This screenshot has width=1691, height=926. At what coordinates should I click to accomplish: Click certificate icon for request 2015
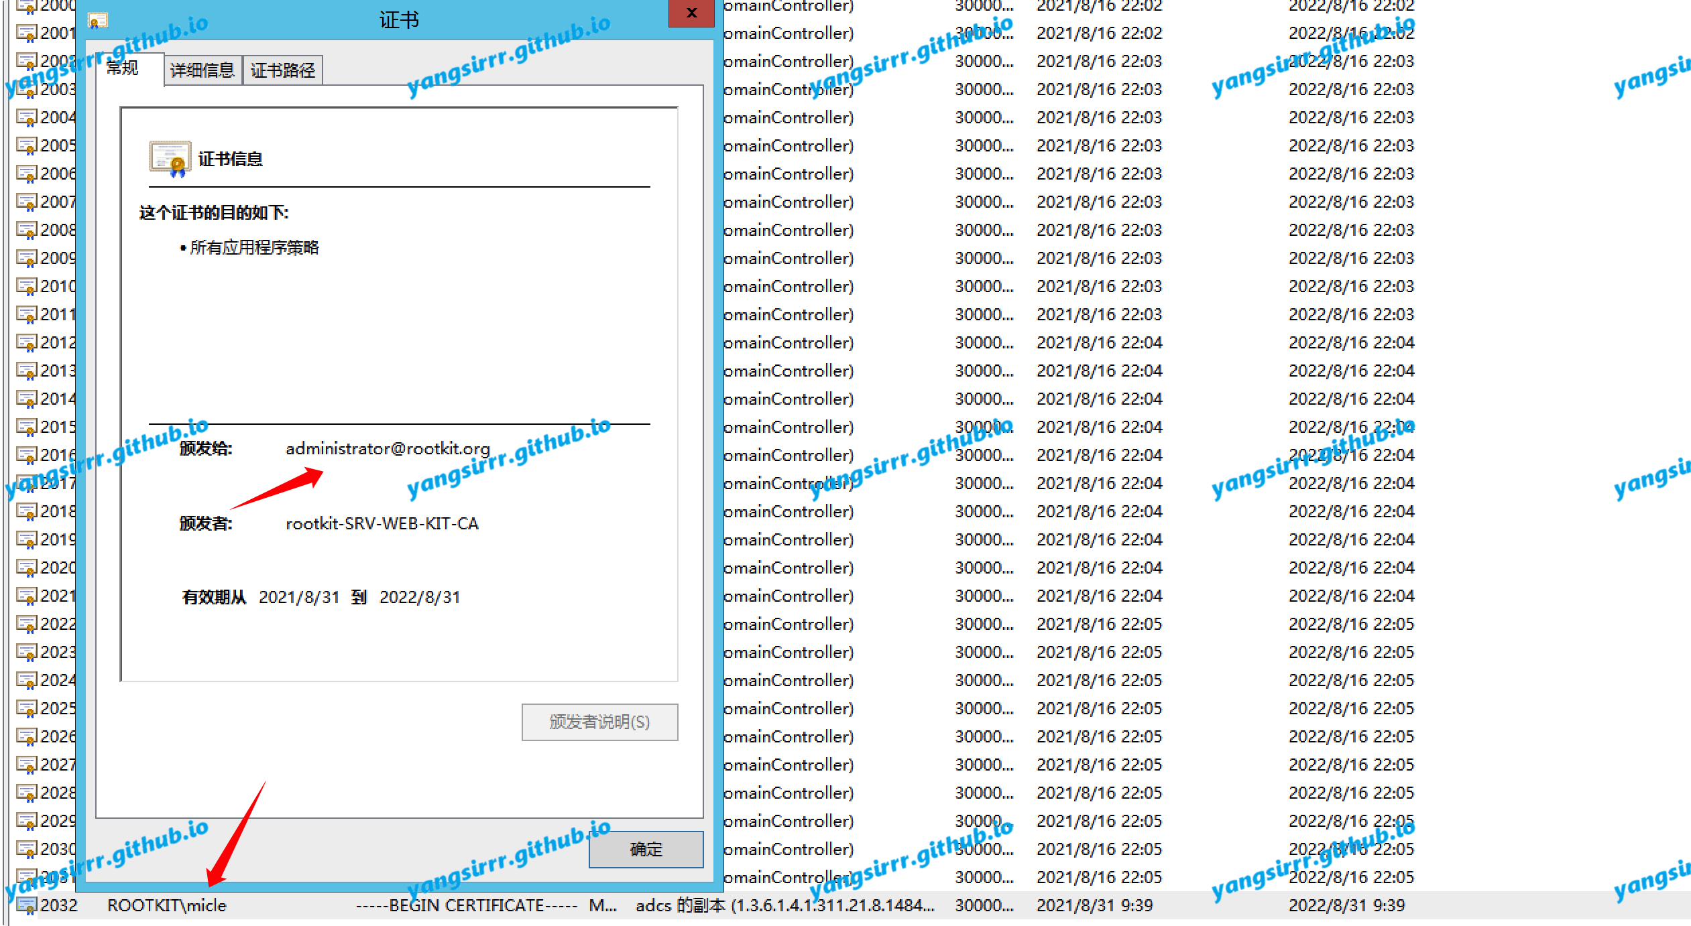[27, 427]
